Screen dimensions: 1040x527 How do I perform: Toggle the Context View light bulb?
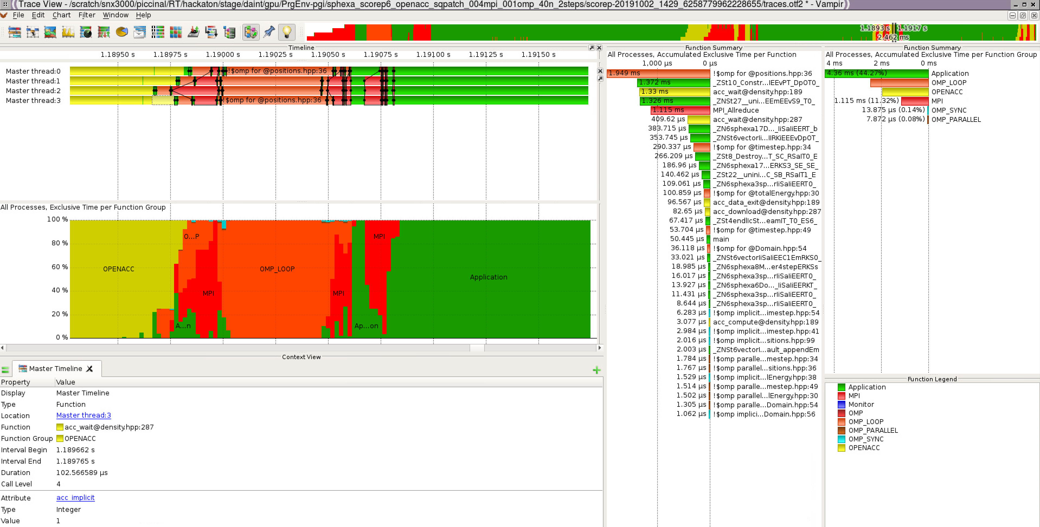point(287,32)
